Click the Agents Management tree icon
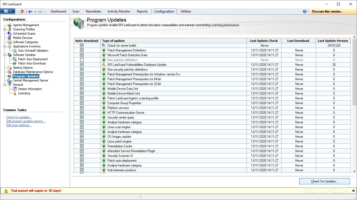The image size is (357, 200). point(10,25)
